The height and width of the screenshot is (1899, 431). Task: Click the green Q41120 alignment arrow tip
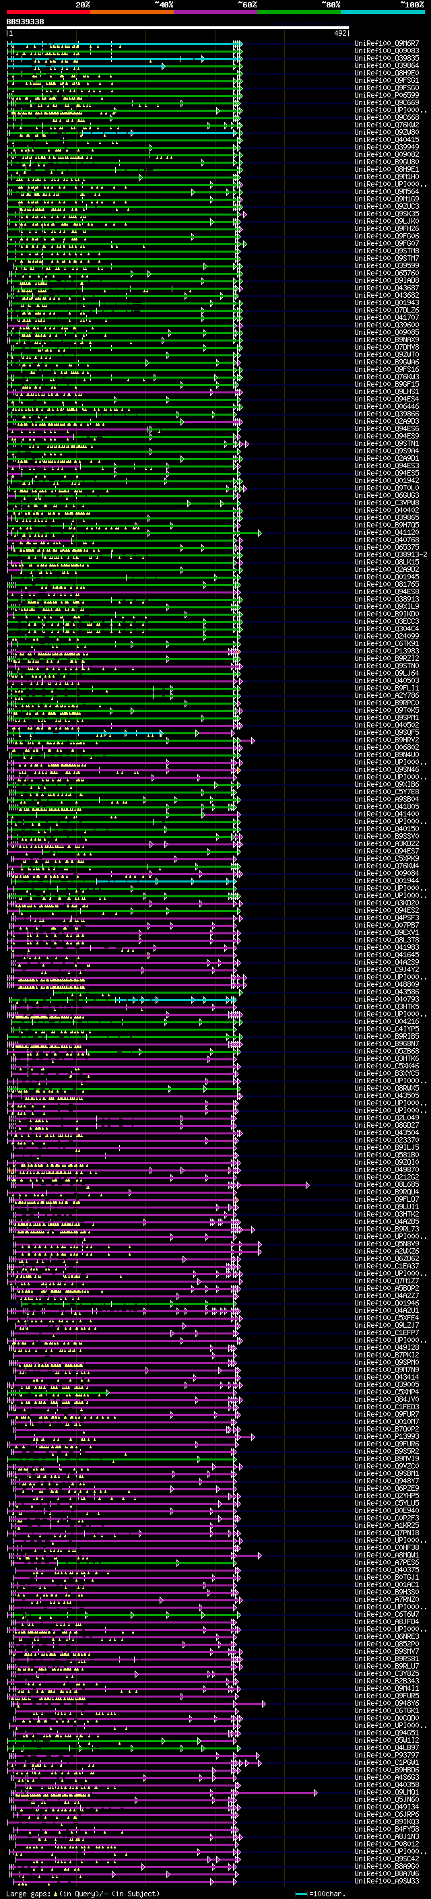coord(259,533)
